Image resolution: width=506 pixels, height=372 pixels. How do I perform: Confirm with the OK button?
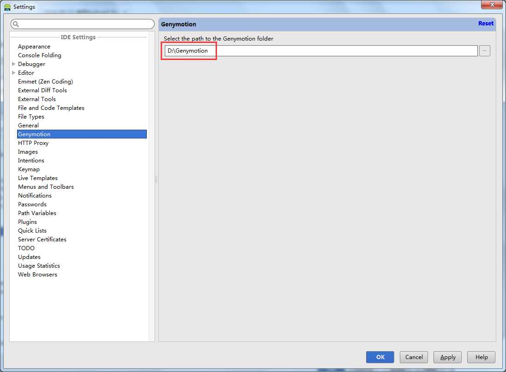(x=380, y=357)
